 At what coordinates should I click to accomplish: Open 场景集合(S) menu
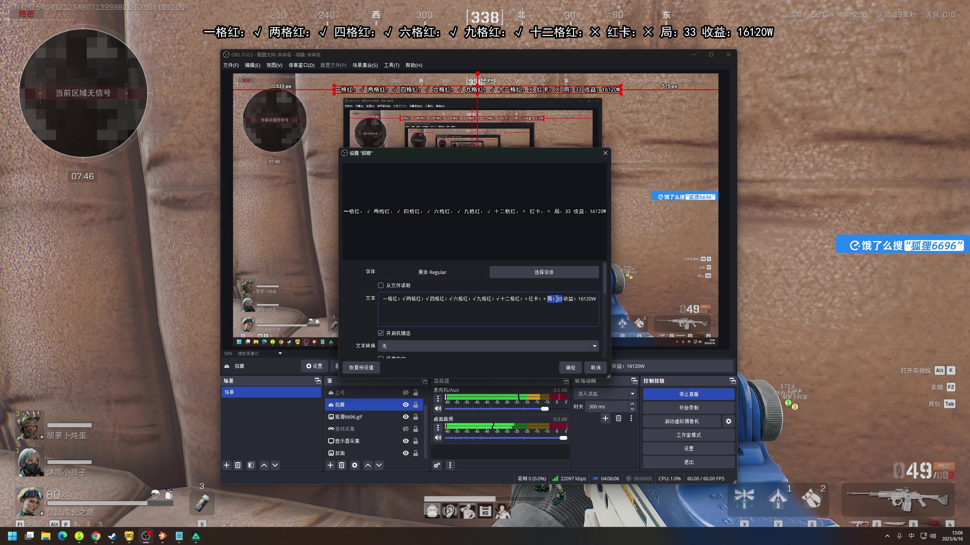pos(365,65)
